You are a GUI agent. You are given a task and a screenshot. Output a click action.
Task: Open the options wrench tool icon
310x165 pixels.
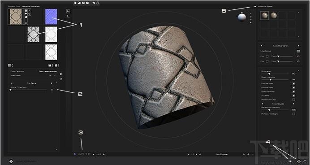click(x=94, y=3)
